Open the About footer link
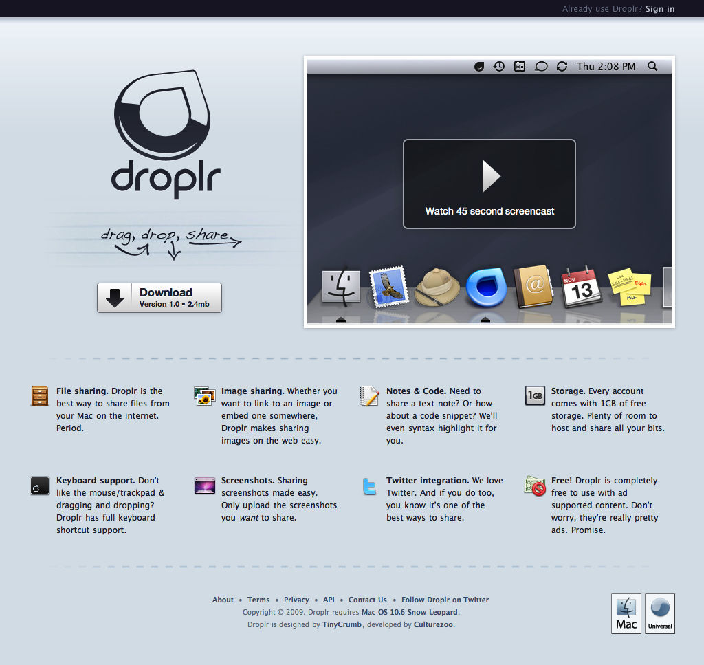Image resolution: width=704 pixels, height=665 pixels. [x=223, y=600]
